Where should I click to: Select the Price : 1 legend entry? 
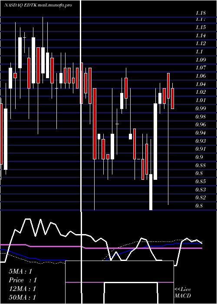23,280
